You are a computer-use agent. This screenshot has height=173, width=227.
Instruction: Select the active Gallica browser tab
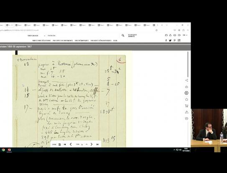[9, 25]
